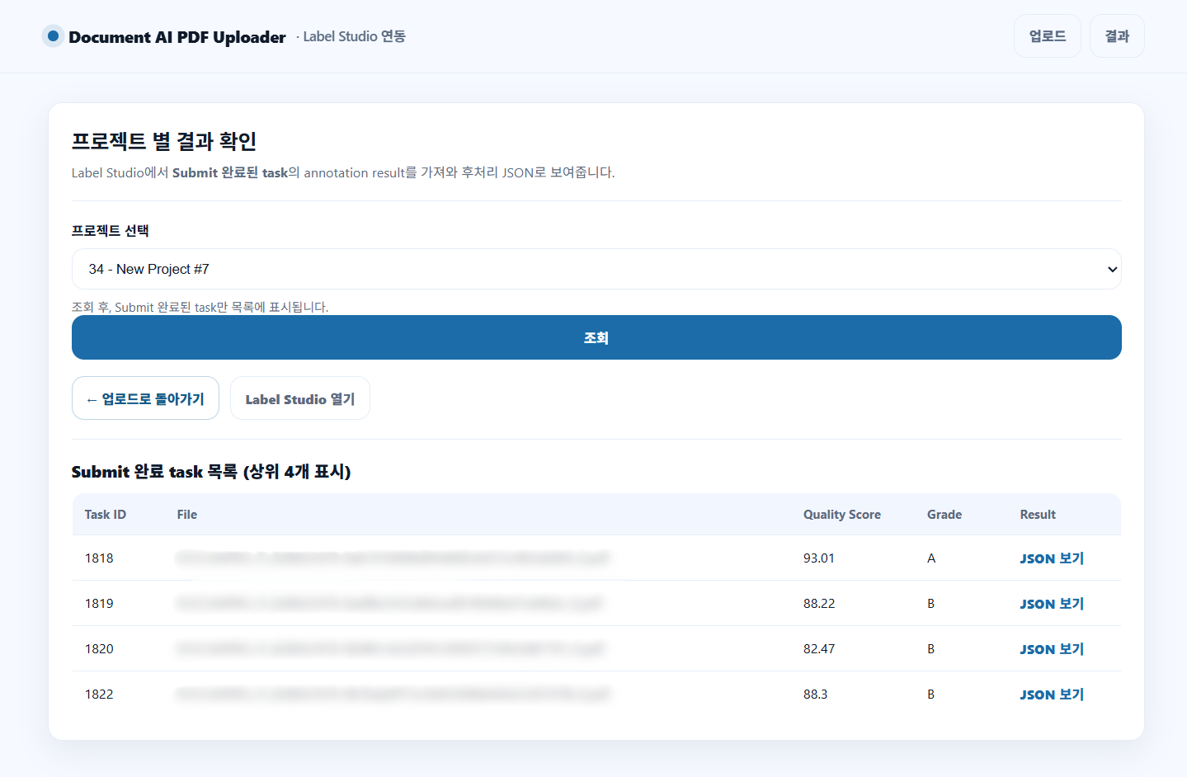Click the 93.01 quality score value
Image resolution: width=1187 pixels, height=777 pixels.
pos(818,558)
